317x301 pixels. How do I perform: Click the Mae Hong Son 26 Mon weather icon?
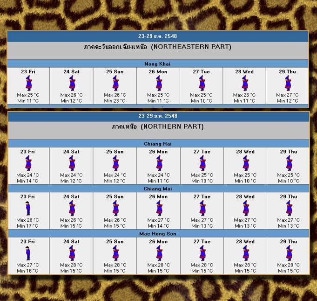158,253
